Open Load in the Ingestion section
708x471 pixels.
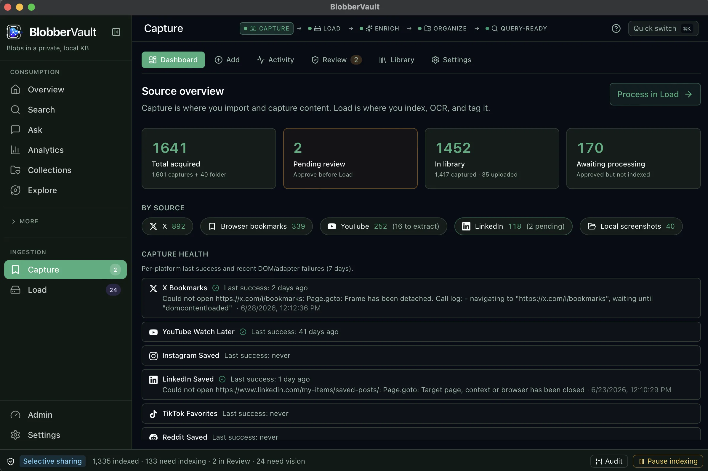pos(65,290)
